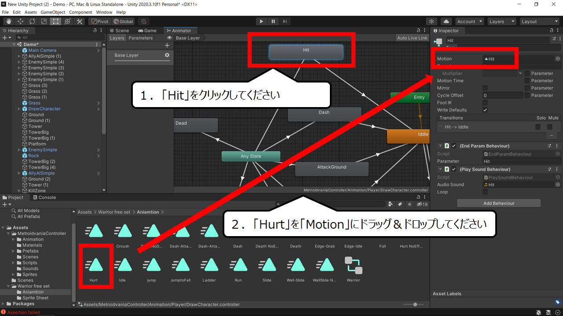Select the Run animation clip

point(238,269)
